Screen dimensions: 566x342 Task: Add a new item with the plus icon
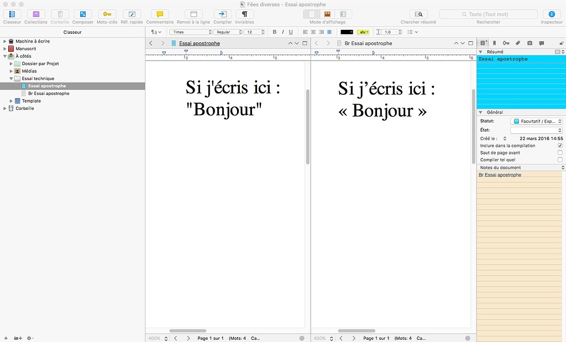pyautogui.click(x=6, y=338)
